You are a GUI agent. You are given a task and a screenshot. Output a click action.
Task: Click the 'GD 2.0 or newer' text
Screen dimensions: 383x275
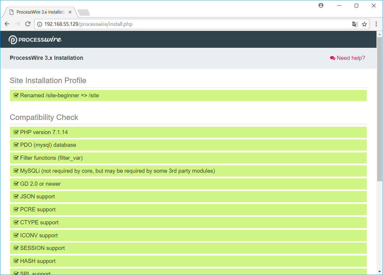[x=40, y=184]
